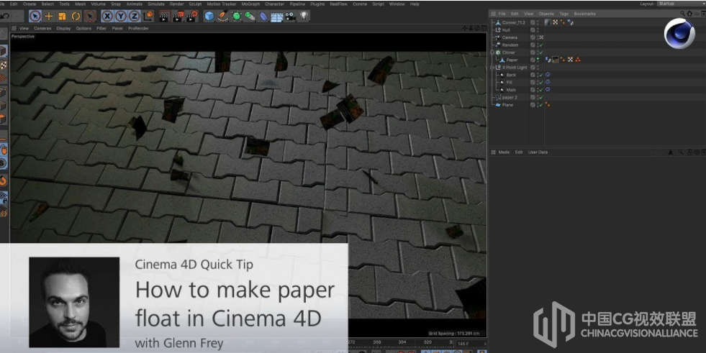Open the Sculpt menu
Image resolution: width=706 pixels, height=353 pixels.
point(195,4)
